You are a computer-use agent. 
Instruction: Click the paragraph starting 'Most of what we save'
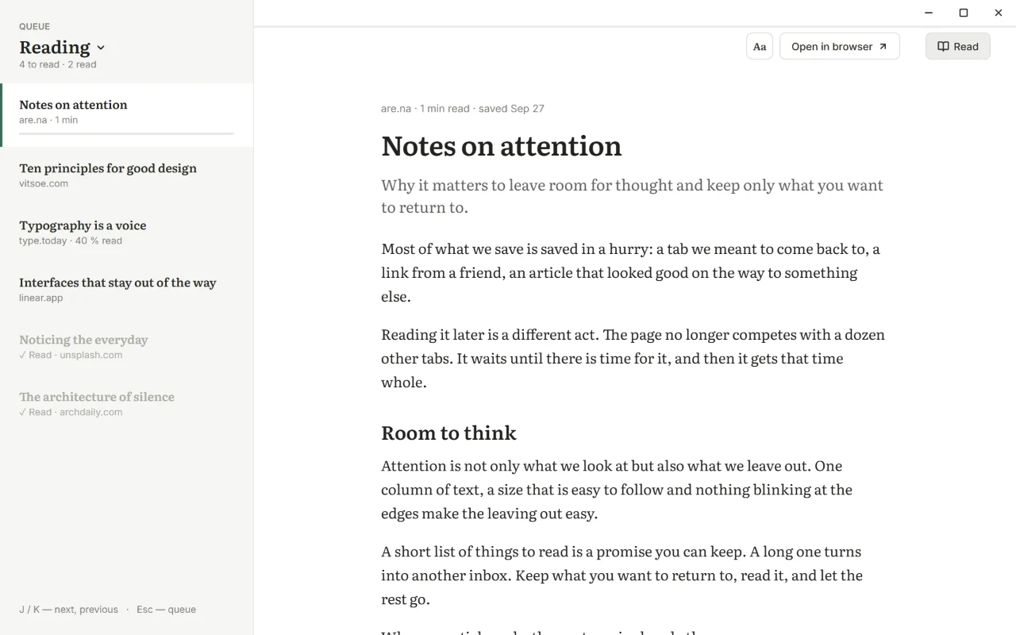click(631, 272)
